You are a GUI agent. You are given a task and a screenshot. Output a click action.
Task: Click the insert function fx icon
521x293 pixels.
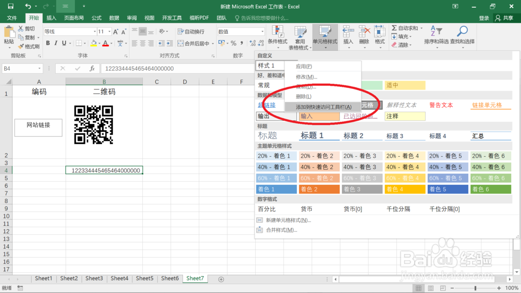(x=92, y=68)
